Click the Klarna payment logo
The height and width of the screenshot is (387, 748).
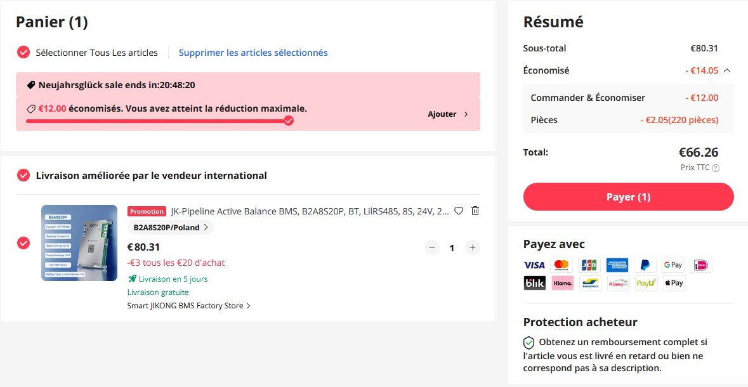point(562,283)
